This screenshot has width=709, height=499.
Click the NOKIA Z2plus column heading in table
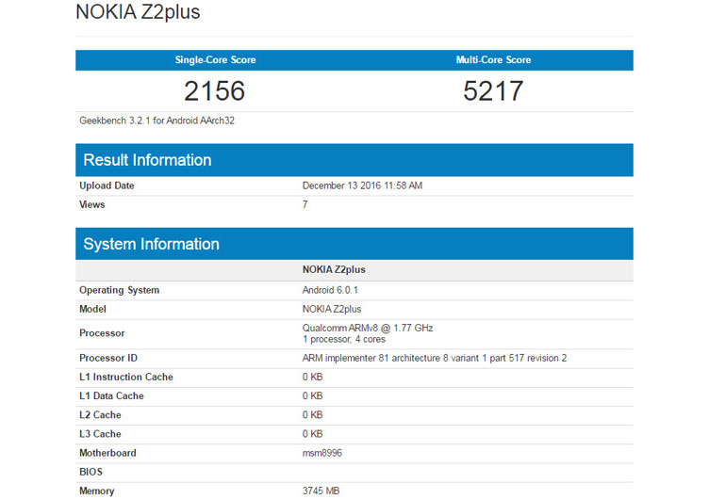click(334, 269)
